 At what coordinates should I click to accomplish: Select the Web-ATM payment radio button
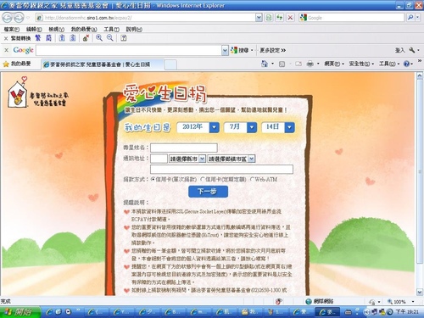252,179
